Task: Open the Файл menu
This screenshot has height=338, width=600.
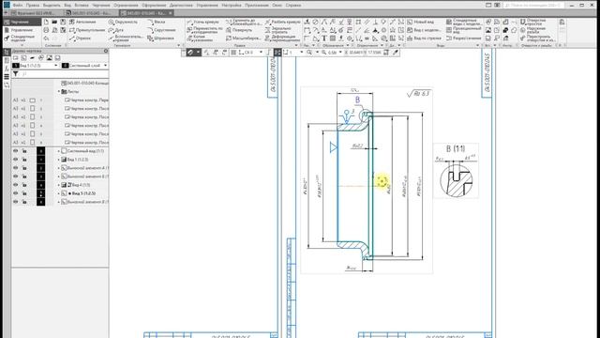Action: pyautogui.click(x=18, y=6)
